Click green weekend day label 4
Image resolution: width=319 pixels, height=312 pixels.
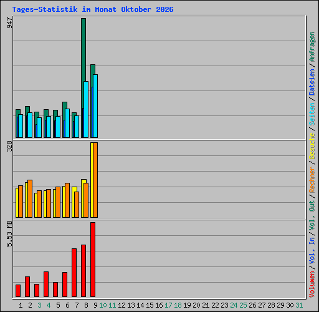click(49, 305)
